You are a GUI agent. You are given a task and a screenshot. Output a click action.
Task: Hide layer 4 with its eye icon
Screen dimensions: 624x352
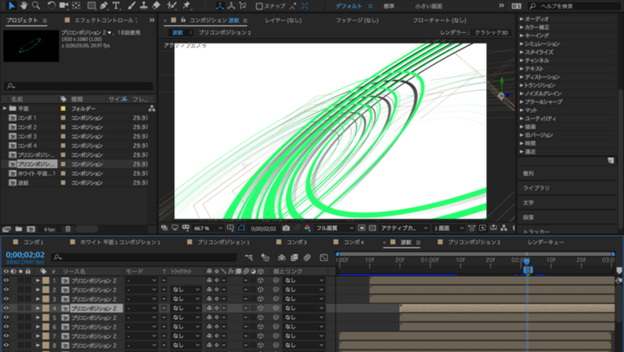pyautogui.click(x=6, y=308)
